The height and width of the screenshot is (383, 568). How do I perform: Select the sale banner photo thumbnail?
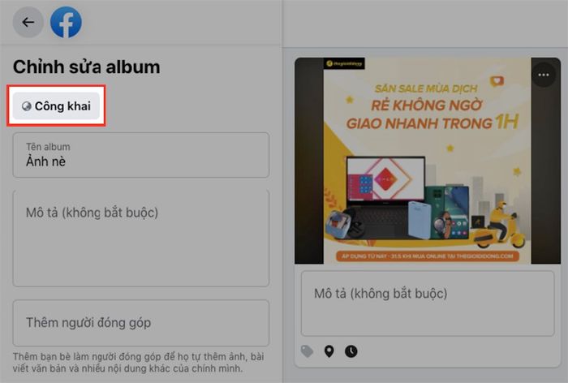(428, 161)
